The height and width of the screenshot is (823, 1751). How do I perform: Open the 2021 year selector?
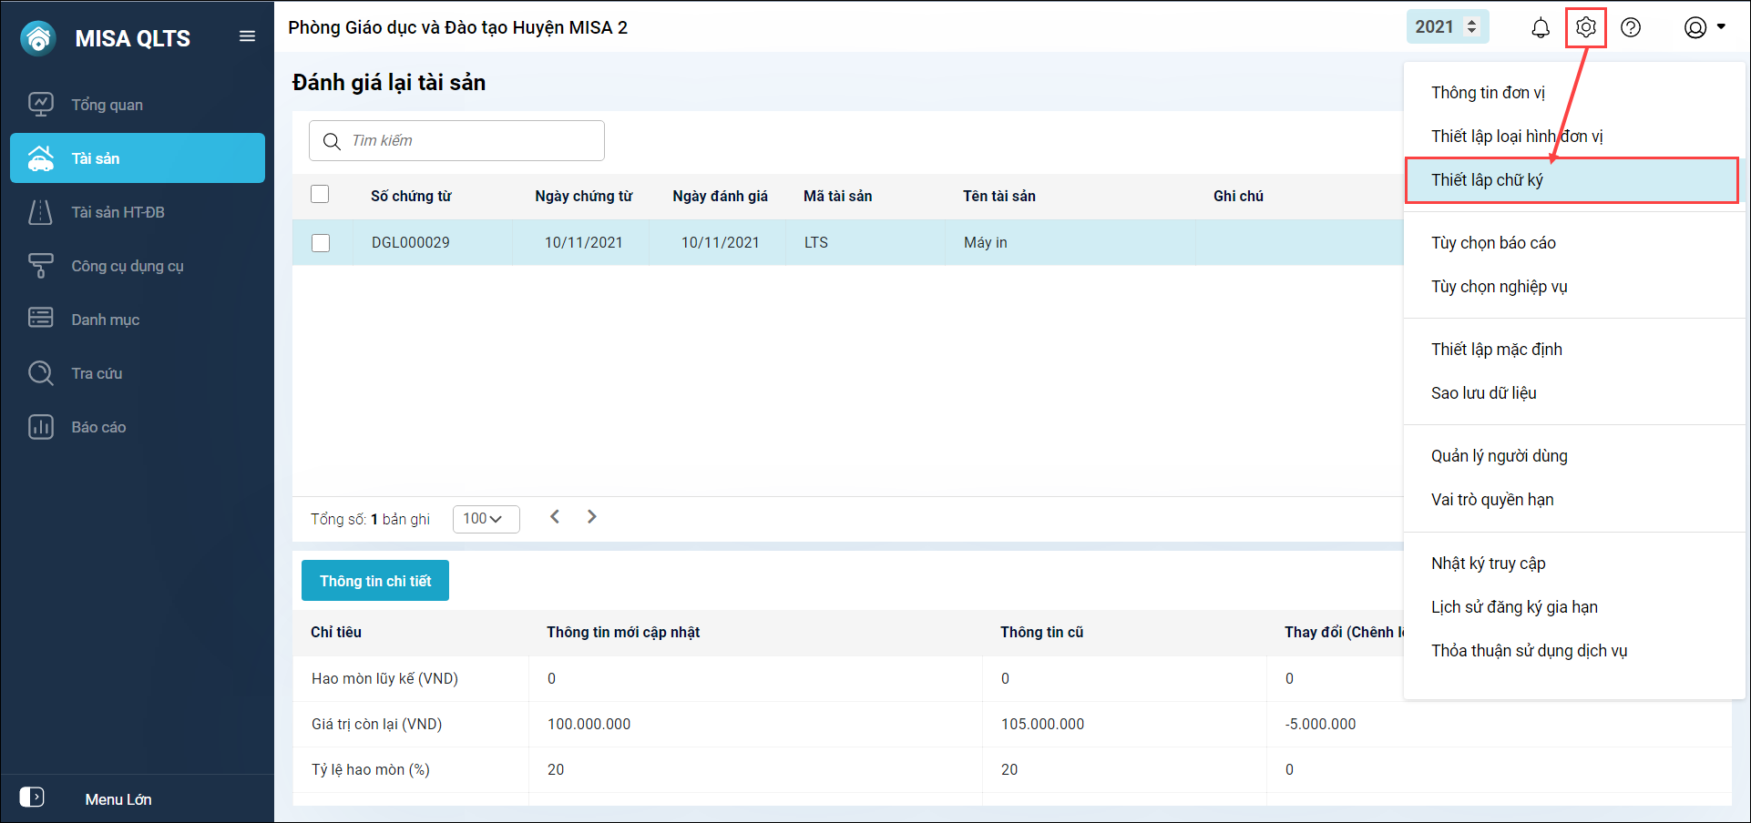[1447, 27]
